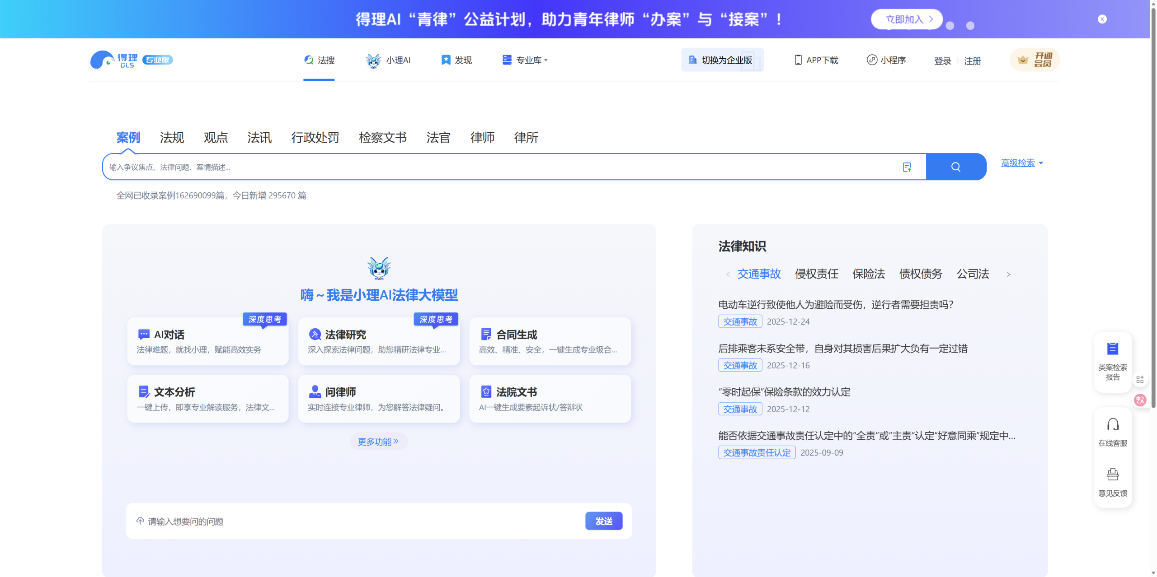Open 开通会员 with the gold crown badge

(x=1035, y=59)
